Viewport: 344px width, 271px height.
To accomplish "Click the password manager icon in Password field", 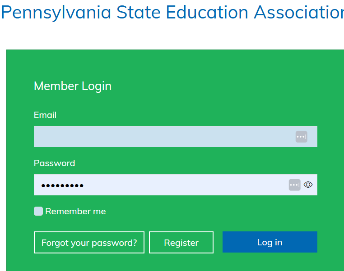I will pyautogui.click(x=295, y=185).
